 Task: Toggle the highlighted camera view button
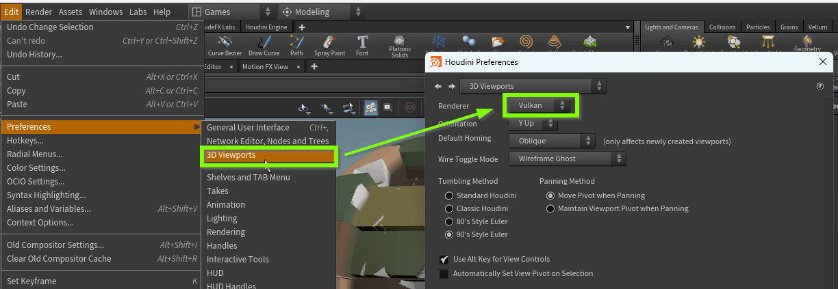point(371,107)
